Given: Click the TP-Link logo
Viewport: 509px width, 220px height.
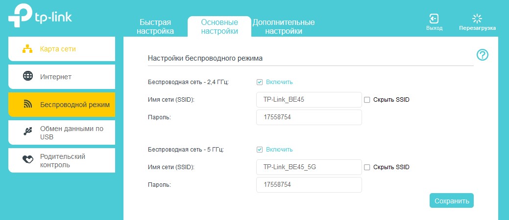Looking at the screenshot, I should coord(40,16).
